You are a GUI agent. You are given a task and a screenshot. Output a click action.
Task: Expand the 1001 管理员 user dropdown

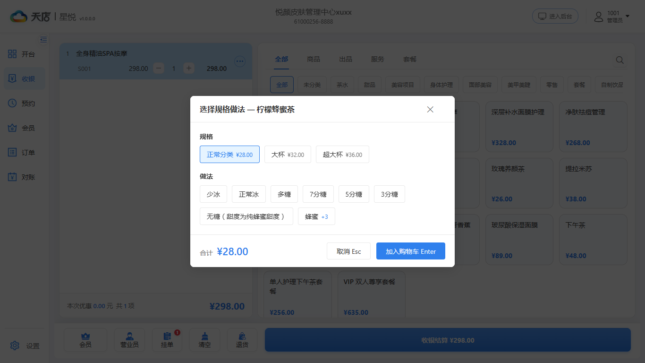coord(612,17)
